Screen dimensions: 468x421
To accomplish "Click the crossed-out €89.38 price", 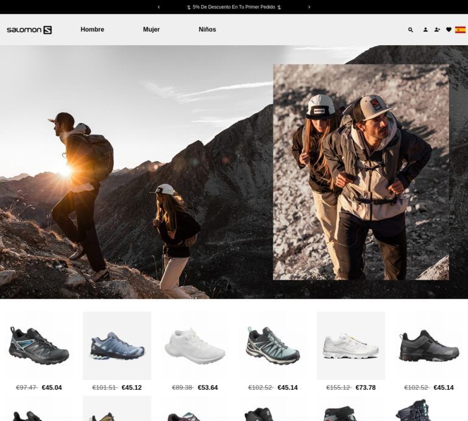I will [x=183, y=387].
